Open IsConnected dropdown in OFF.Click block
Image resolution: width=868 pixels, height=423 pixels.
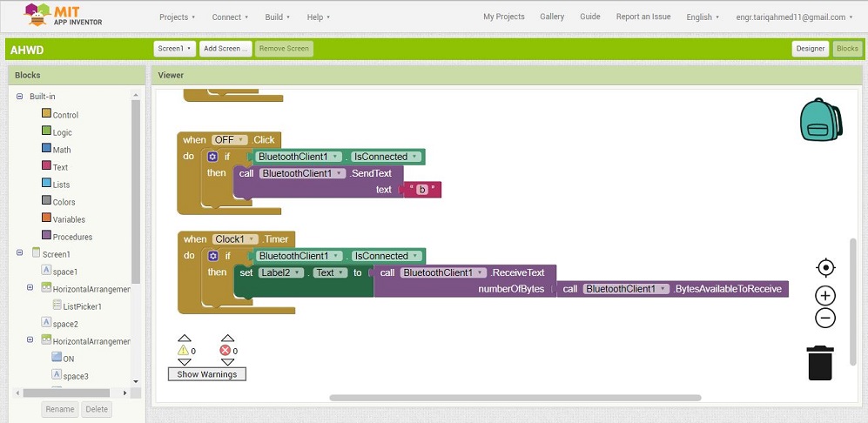[386, 157]
